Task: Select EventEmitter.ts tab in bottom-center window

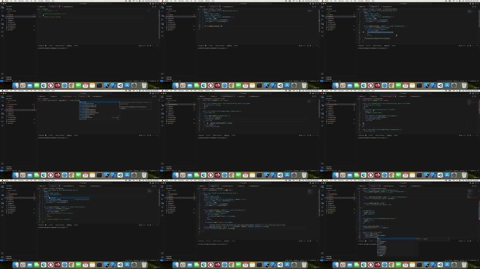Action: click(228, 186)
